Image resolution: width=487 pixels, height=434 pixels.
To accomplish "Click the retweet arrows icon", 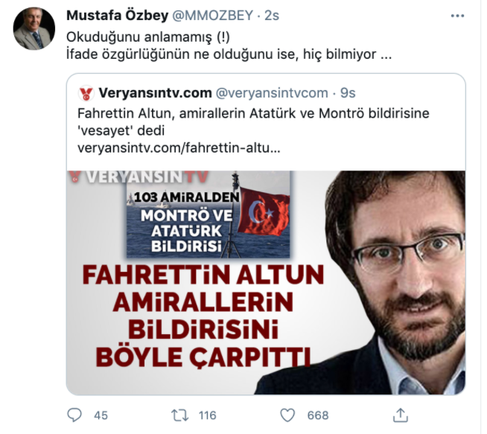I will [179, 415].
